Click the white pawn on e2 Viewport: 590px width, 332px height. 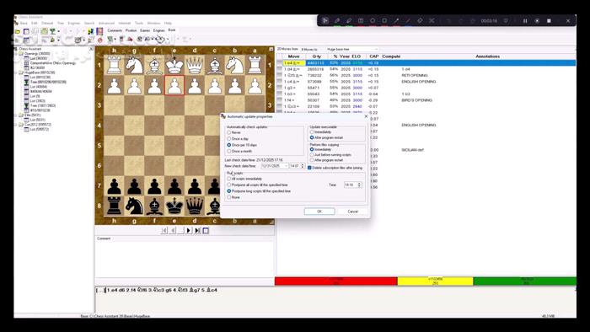click(x=174, y=85)
